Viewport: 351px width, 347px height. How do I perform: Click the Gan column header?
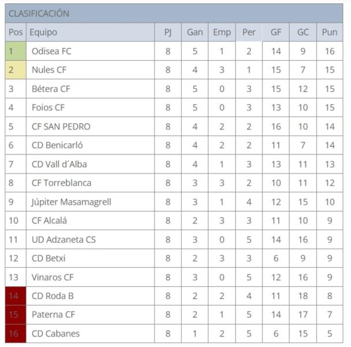pyautogui.click(x=195, y=32)
